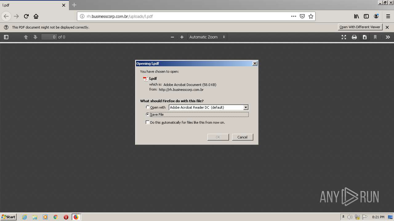Dismiss the PDF warning notification bar
Image resolution: width=394 pixels, height=221 pixels.
coord(387,27)
